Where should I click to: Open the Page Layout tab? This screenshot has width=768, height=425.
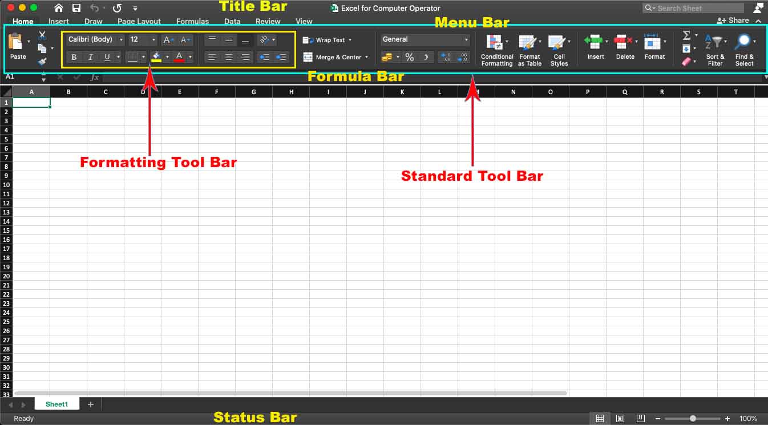pyautogui.click(x=139, y=21)
